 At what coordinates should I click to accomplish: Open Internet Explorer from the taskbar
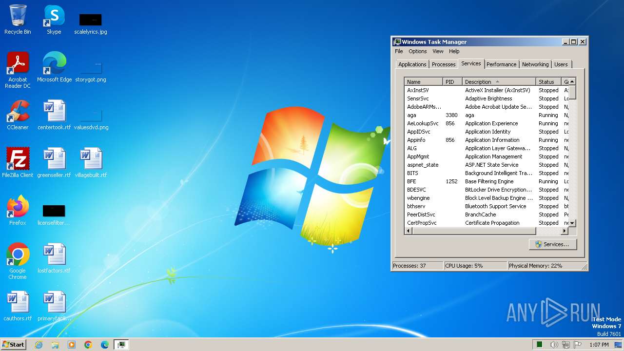[x=39, y=345]
